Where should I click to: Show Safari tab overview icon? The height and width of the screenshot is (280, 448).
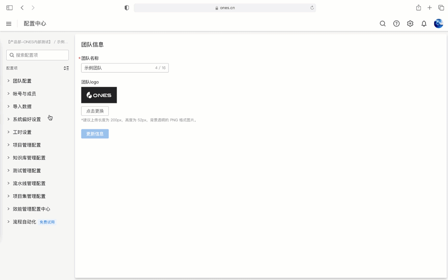441,8
